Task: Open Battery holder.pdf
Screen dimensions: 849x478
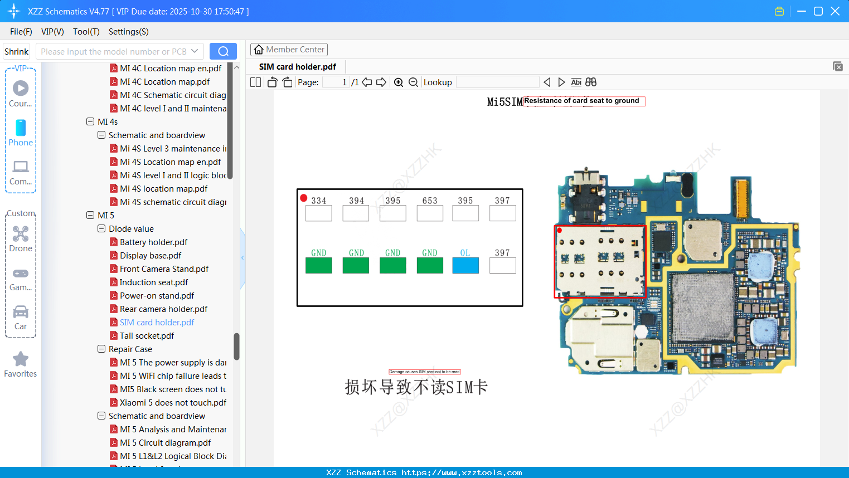Action: tap(153, 242)
